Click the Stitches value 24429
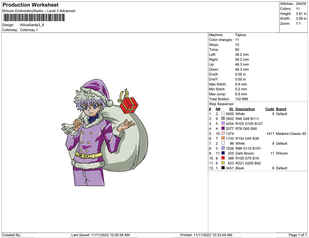This screenshot has height=238, width=309. (x=301, y=4)
